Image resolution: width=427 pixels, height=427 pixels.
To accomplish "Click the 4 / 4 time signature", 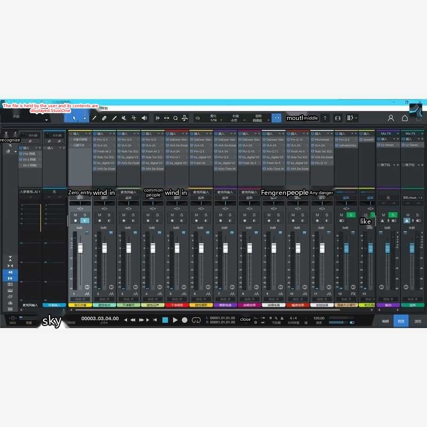I will tap(293, 318).
